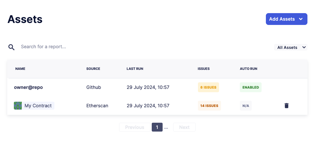The width and height of the screenshot is (317, 146).
Task: Open the owner@repo asset
Action: [x=28, y=88]
